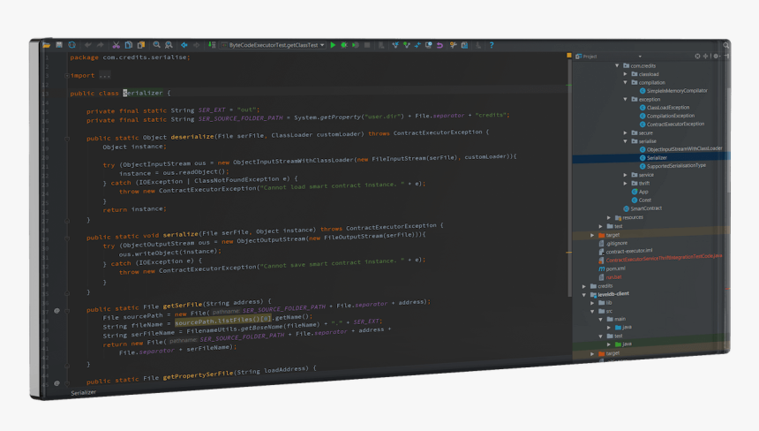
Task: Expand the secure package
Action: coord(626,132)
